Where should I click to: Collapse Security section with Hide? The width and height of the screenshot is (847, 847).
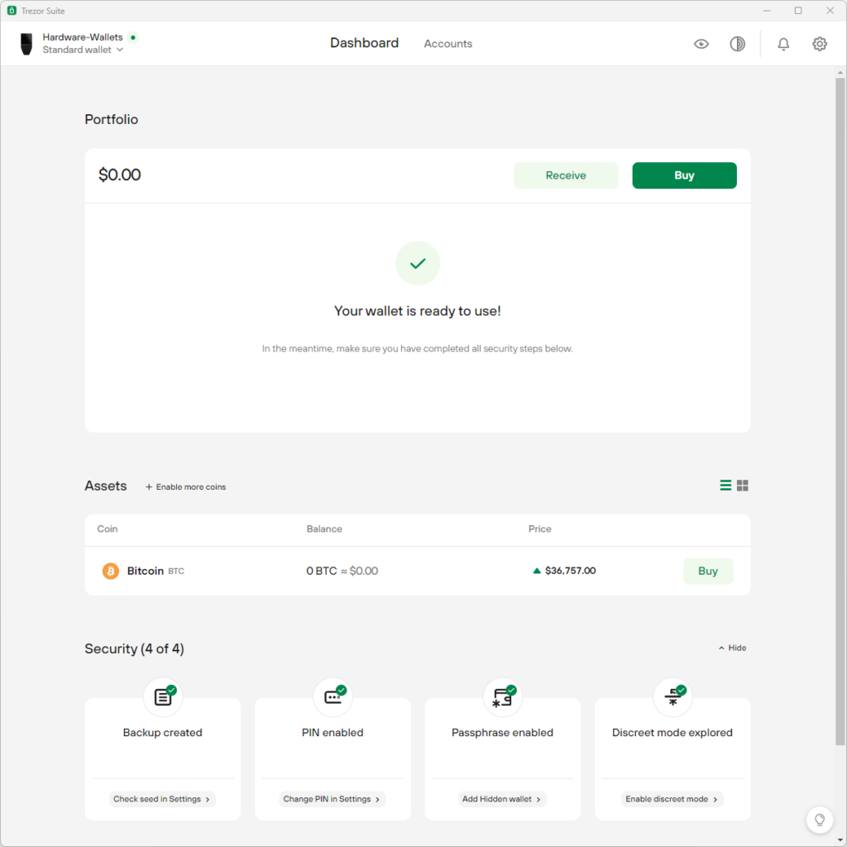pos(732,648)
